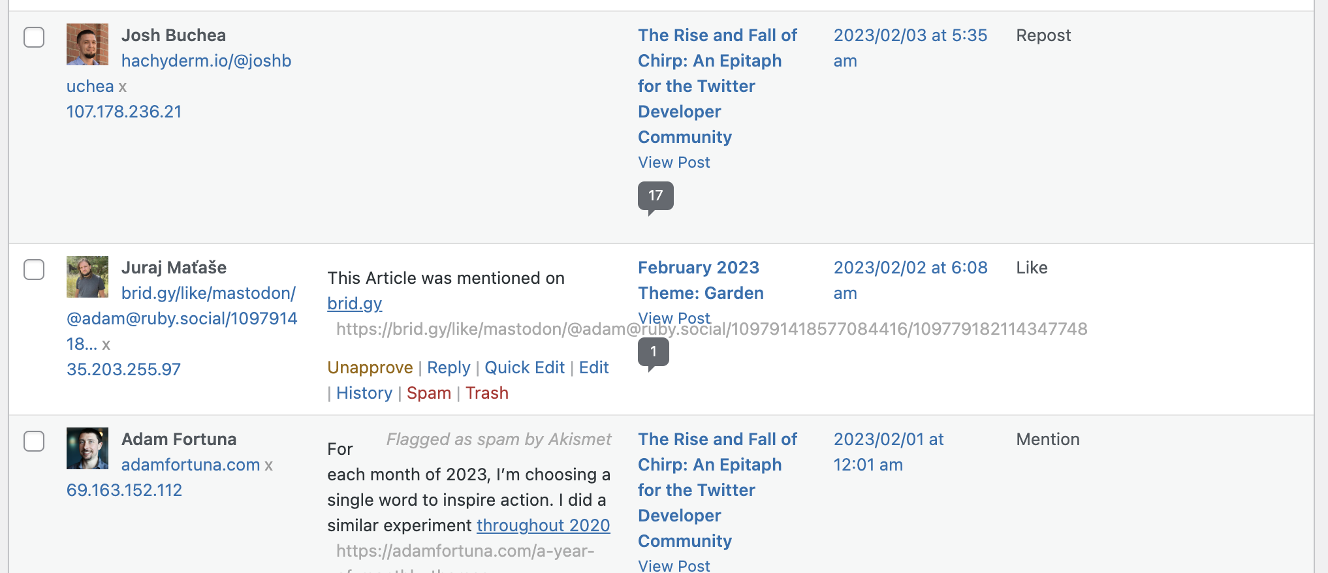The height and width of the screenshot is (573, 1328).
Task: Open Quick Edit for the comment
Action: point(524,367)
